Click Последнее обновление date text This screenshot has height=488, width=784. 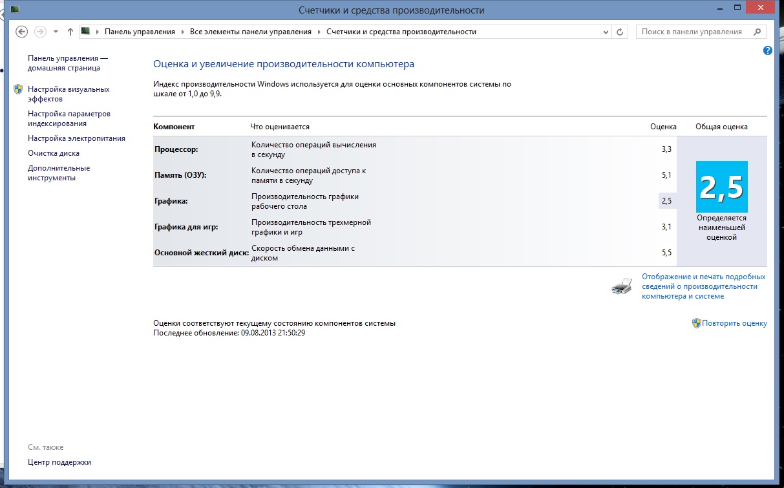(229, 333)
